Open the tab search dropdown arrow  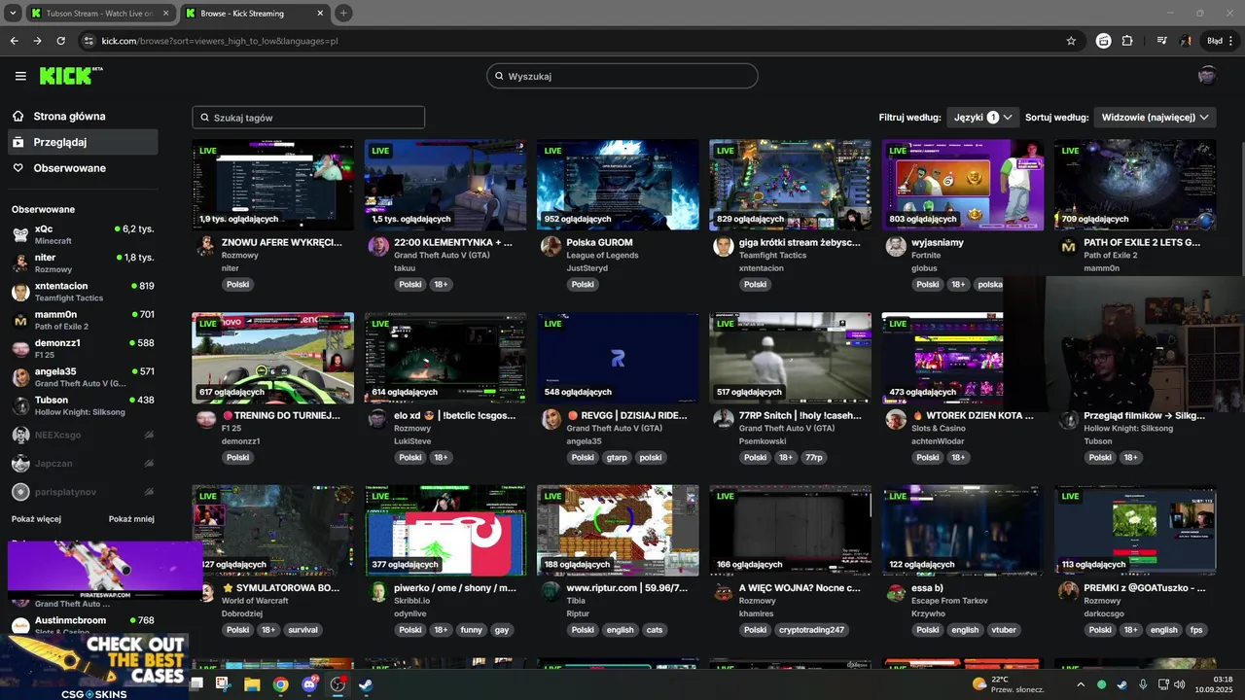point(13,14)
